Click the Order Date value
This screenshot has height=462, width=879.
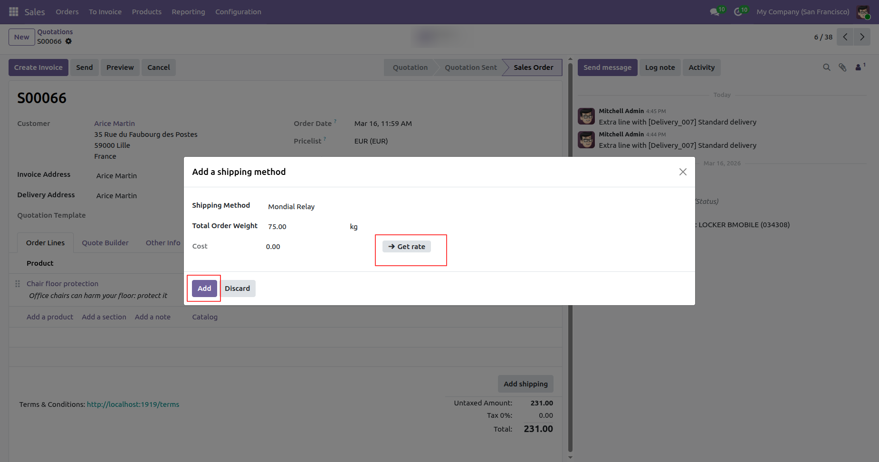(x=383, y=124)
